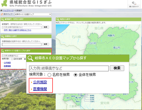The height and width of the screenshot is (110, 142).
Task: Click the large 検索 button in enlarged callout
Action: point(117,68)
